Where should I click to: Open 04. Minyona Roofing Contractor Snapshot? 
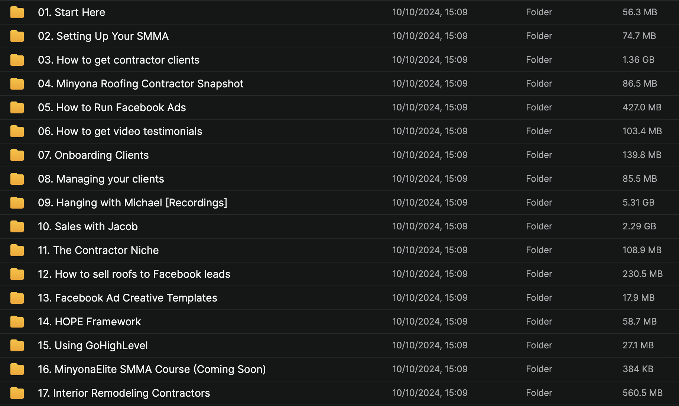click(140, 84)
